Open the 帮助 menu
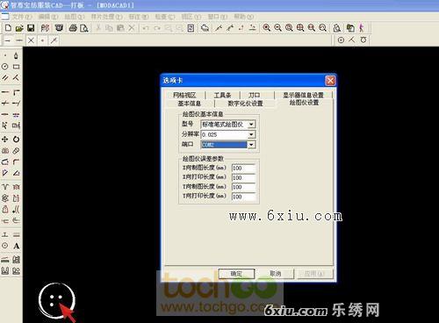Screen dimensions: 439x323 click(x=243, y=17)
